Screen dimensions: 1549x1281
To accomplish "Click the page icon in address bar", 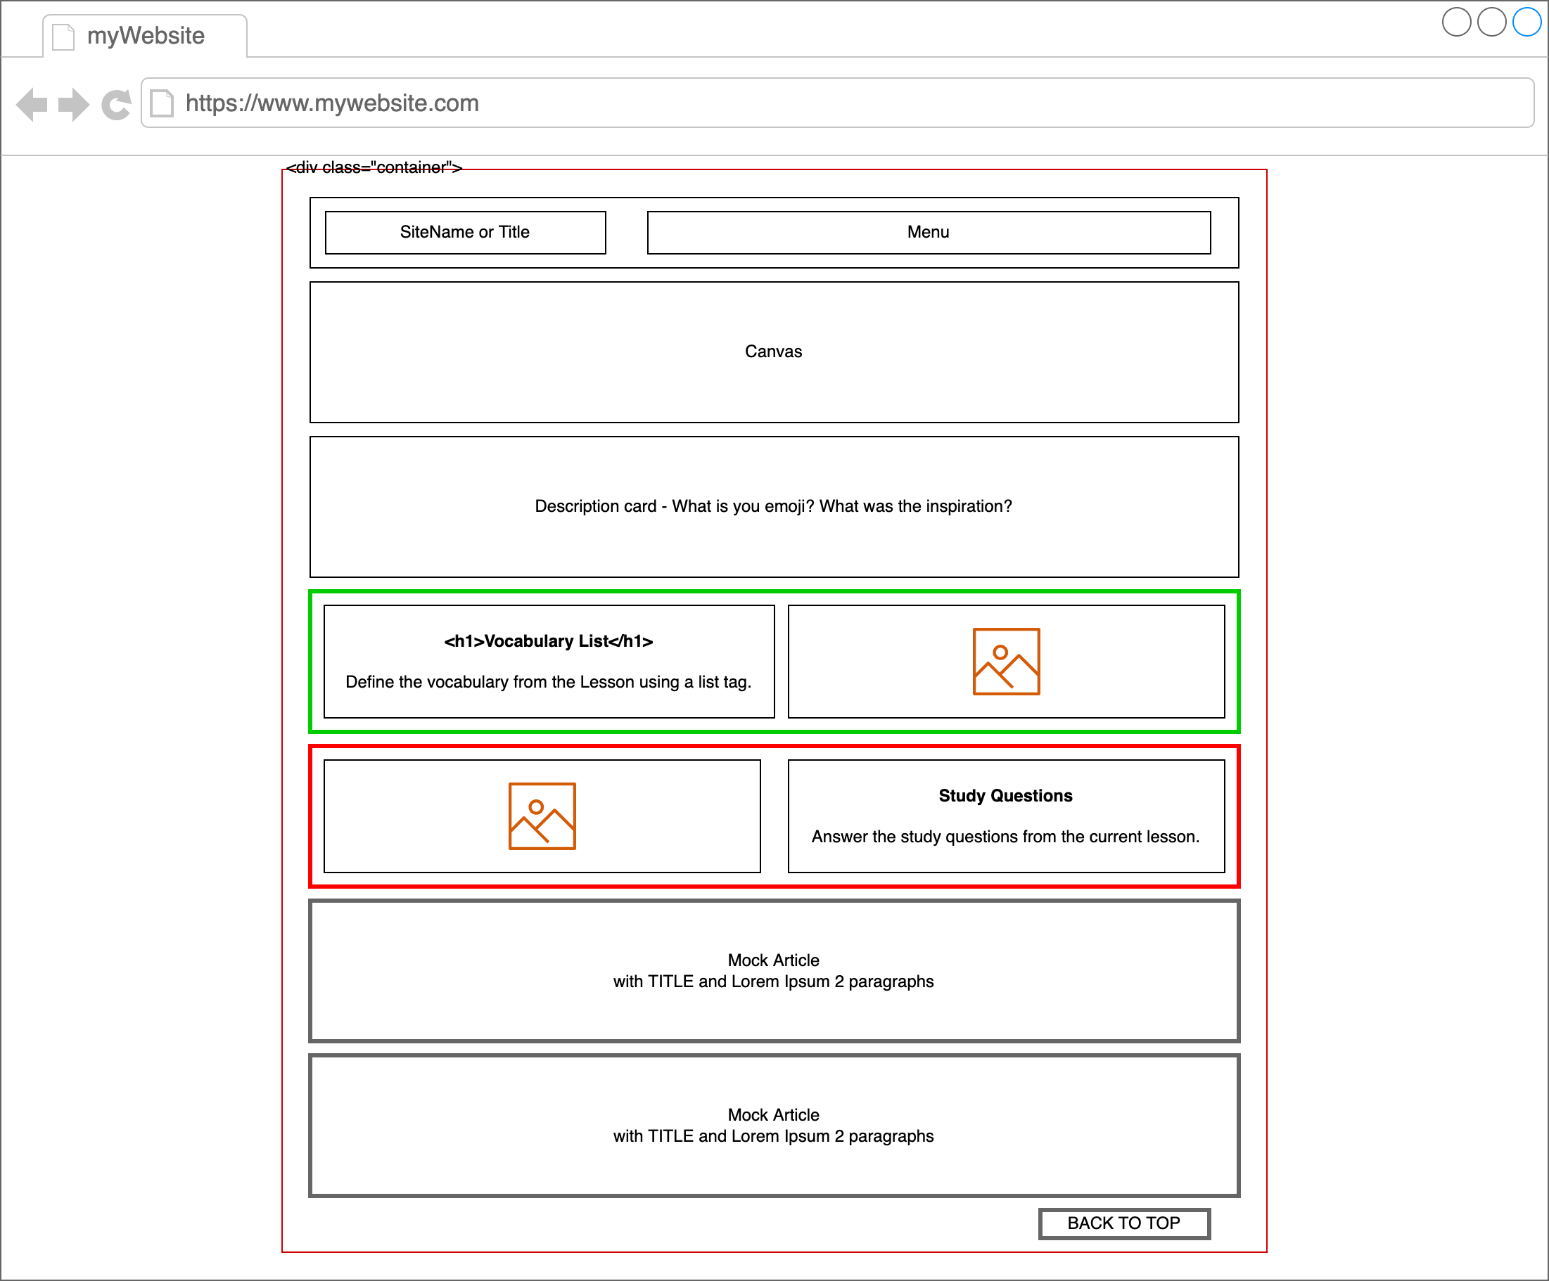I will (x=162, y=103).
